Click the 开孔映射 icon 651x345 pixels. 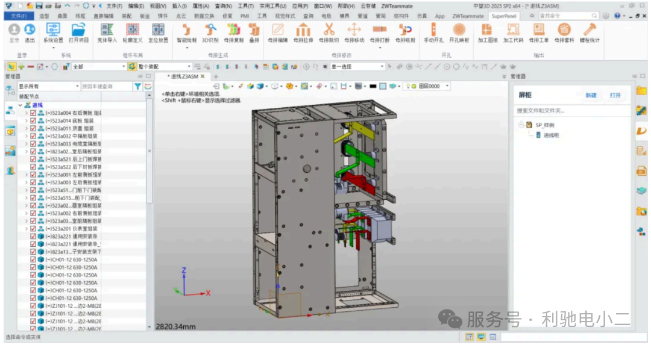459,30
